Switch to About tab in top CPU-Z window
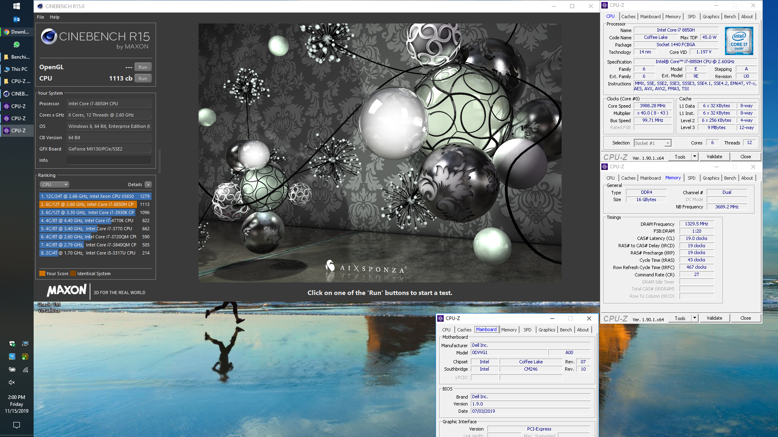Image resolution: width=778 pixels, height=437 pixels. click(747, 17)
